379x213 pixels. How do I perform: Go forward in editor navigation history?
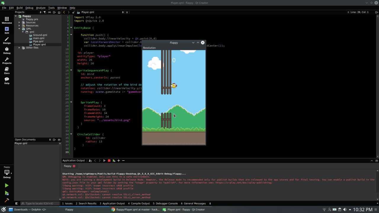pyautogui.click(x=69, y=12)
